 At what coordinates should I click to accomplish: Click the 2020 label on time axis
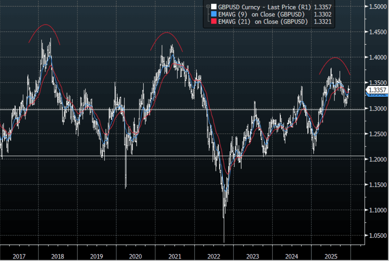click(x=135, y=256)
